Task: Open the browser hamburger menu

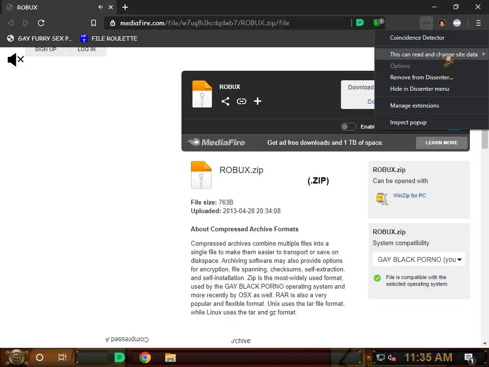Action: point(478,23)
